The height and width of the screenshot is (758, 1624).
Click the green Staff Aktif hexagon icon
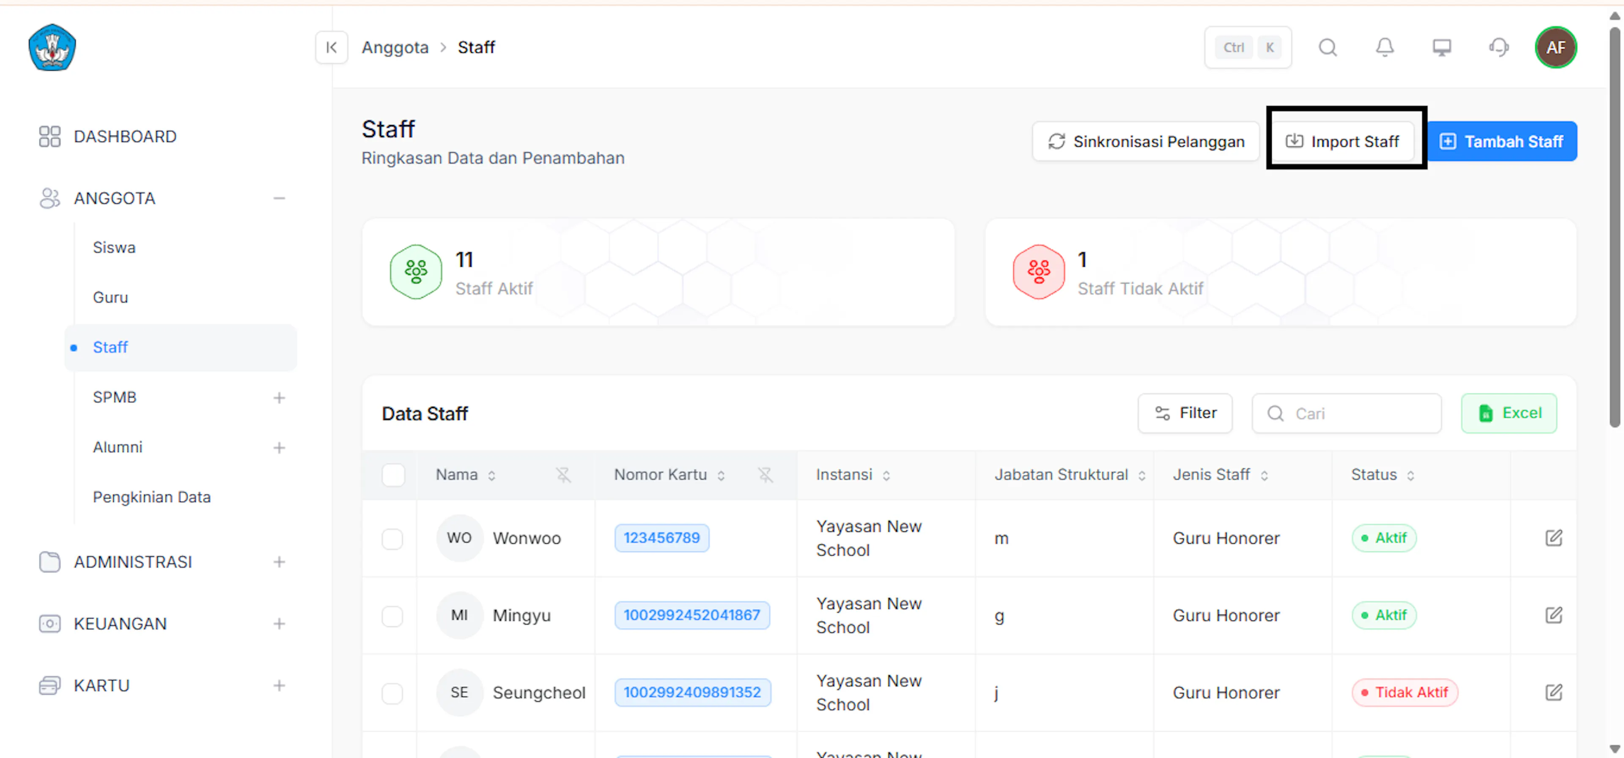pyautogui.click(x=416, y=272)
